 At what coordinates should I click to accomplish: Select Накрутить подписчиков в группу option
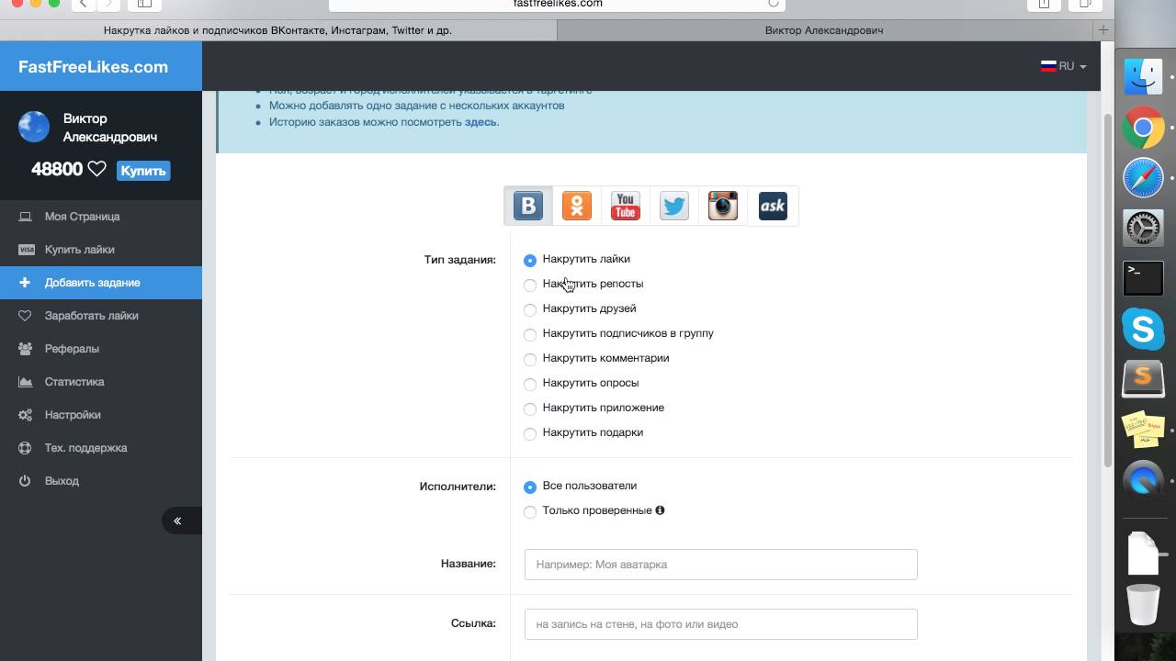[x=530, y=334]
